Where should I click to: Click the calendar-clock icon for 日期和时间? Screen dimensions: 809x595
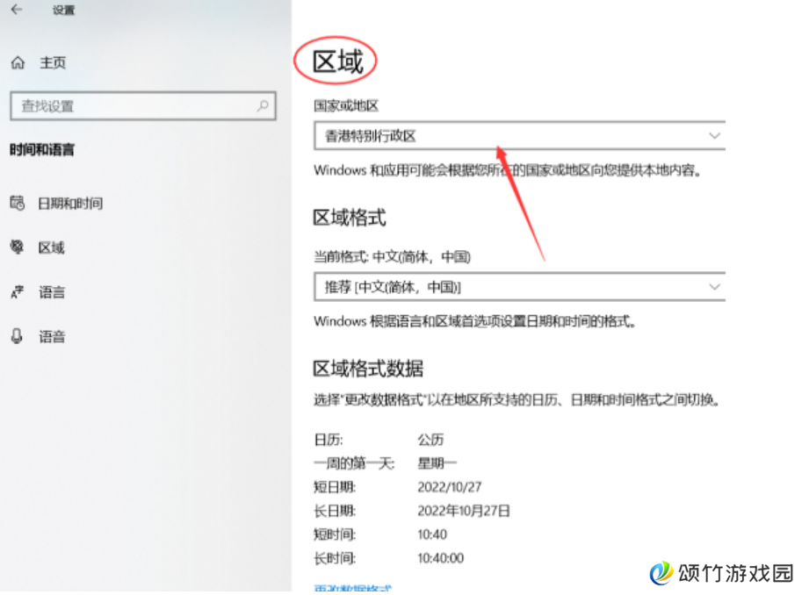click(17, 203)
